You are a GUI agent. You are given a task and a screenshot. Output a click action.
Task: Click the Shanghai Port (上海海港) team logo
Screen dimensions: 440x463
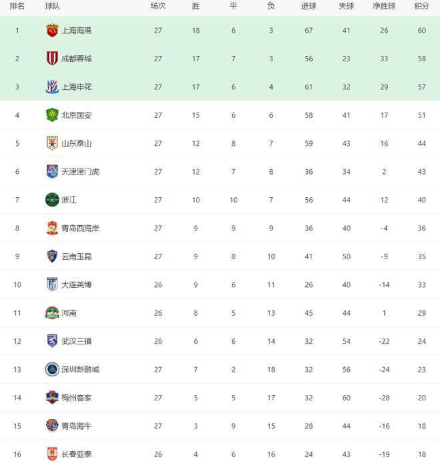pyautogui.click(x=52, y=31)
